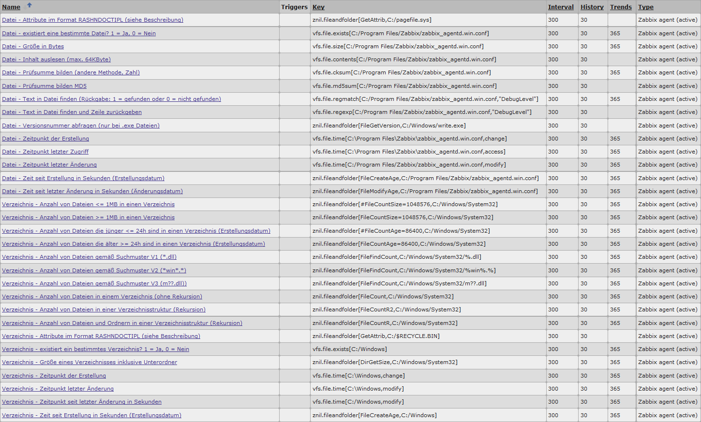Sort by the Trends column header

tap(621, 7)
